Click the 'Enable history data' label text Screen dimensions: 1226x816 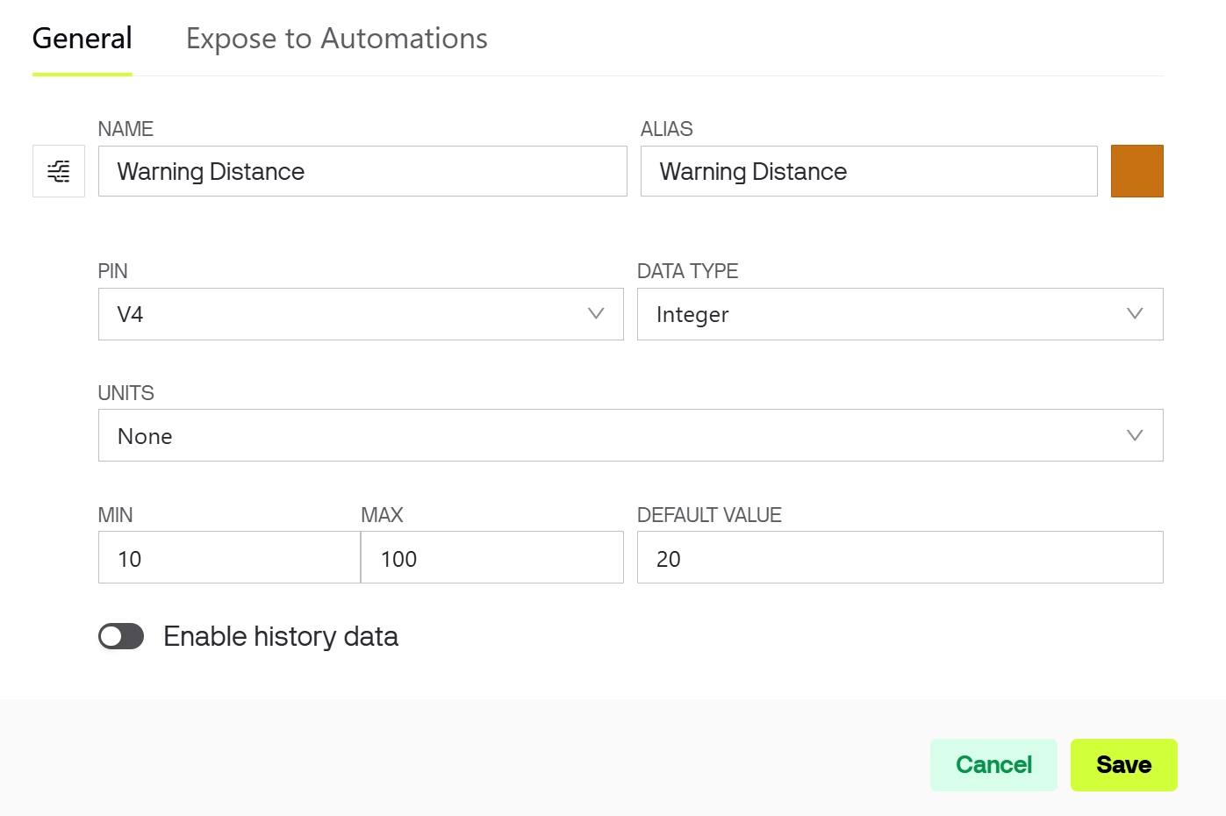[281, 636]
